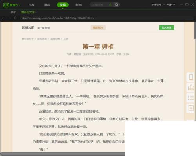The width and height of the screenshot is (196, 156).
Task: Click the reading progress badge
Action: (x=98, y=28)
